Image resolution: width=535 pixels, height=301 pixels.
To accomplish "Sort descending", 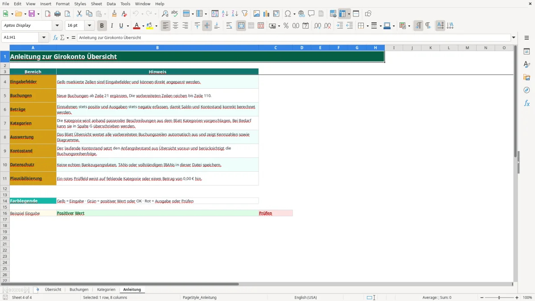I will click(235, 14).
